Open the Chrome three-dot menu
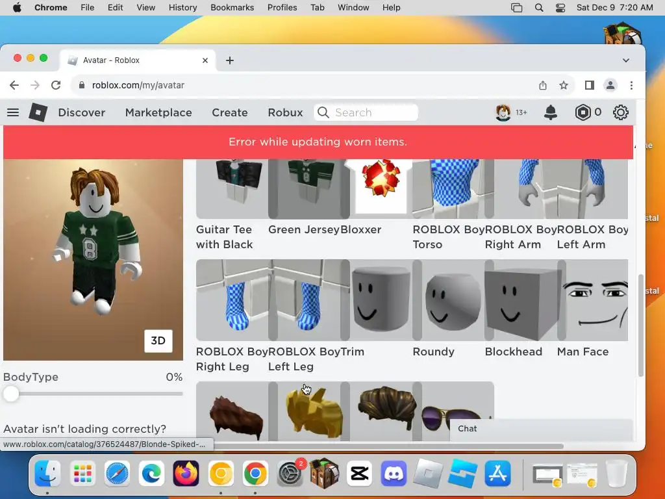The height and width of the screenshot is (499, 665). click(x=631, y=85)
